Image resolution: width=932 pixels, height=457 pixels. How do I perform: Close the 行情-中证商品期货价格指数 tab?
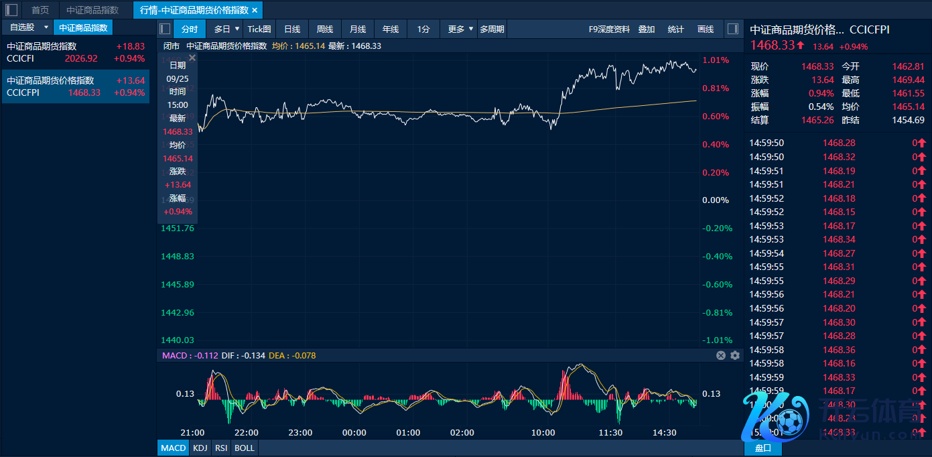tap(255, 10)
